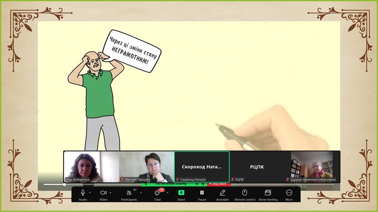Select the РЦПК participant tile
378x212 pixels.
pos(257,167)
